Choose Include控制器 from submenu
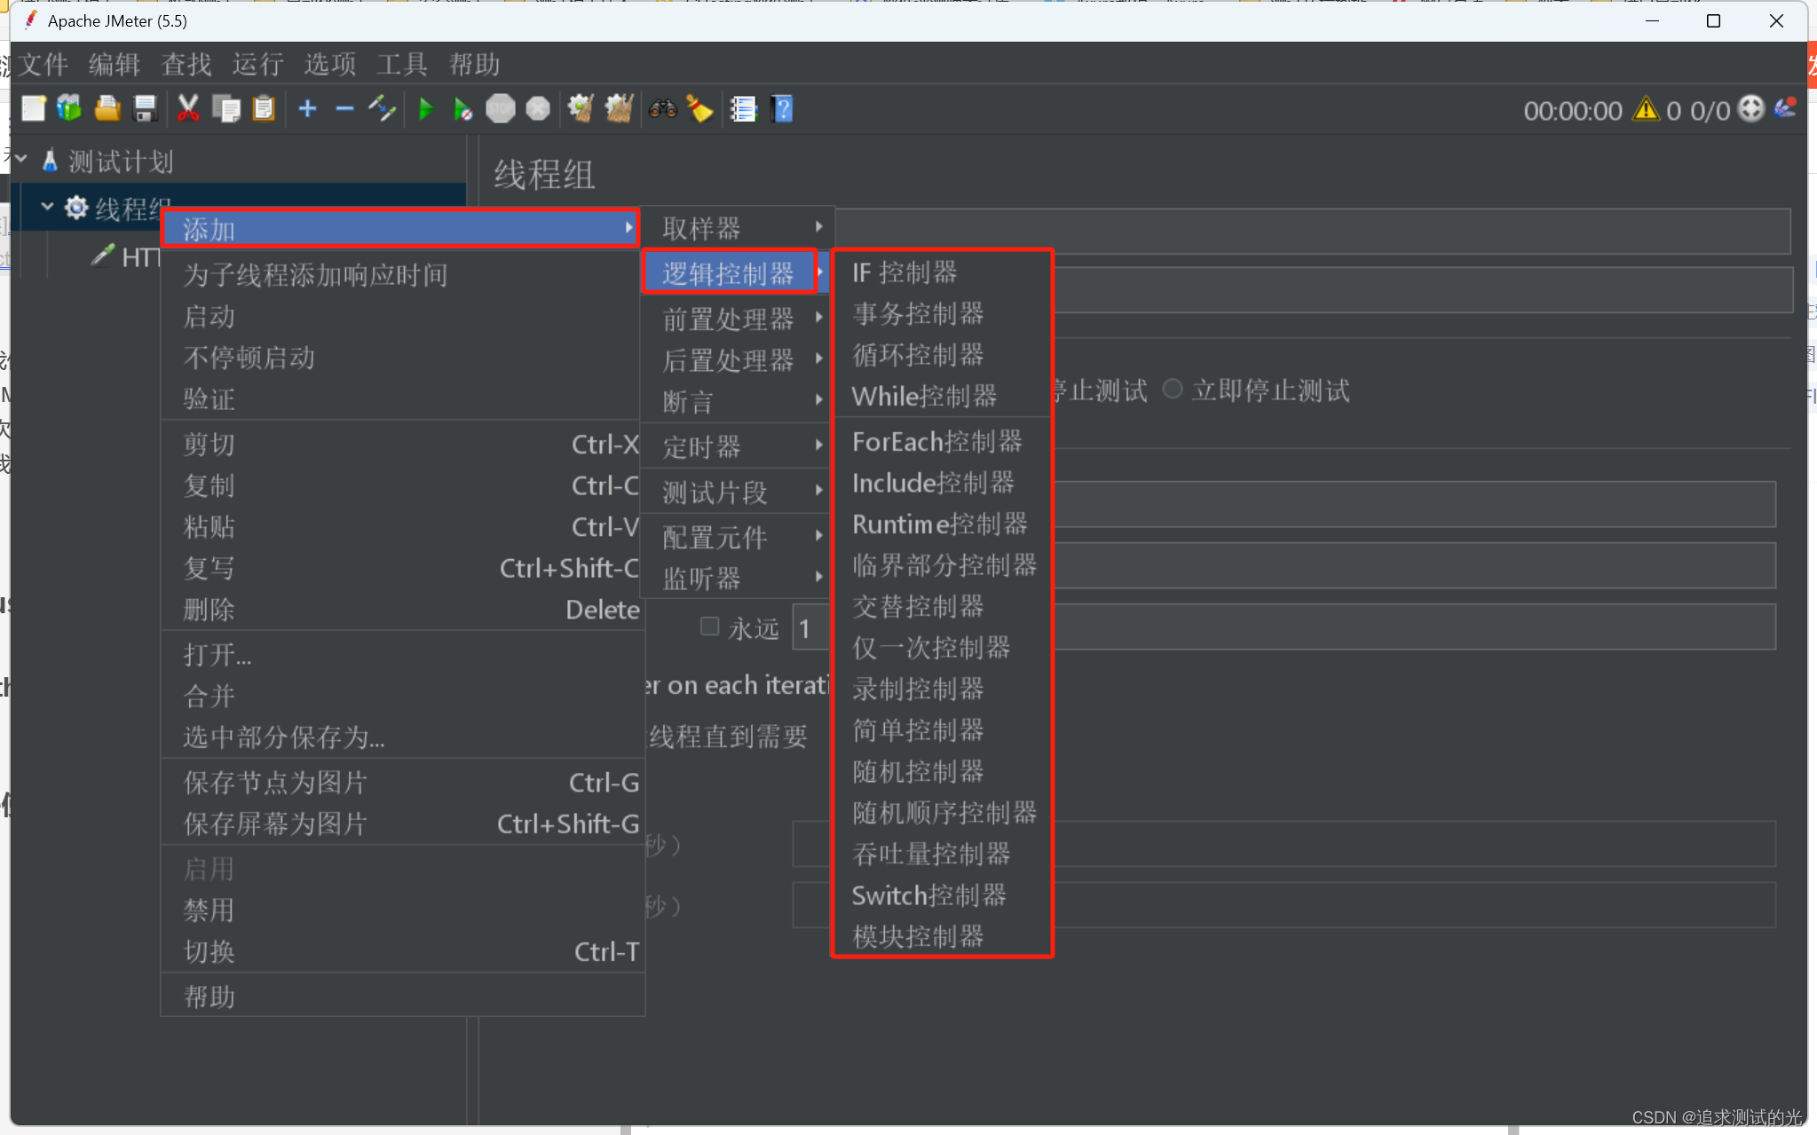Image resolution: width=1817 pixels, height=1135 pixels. coord(942,483)
